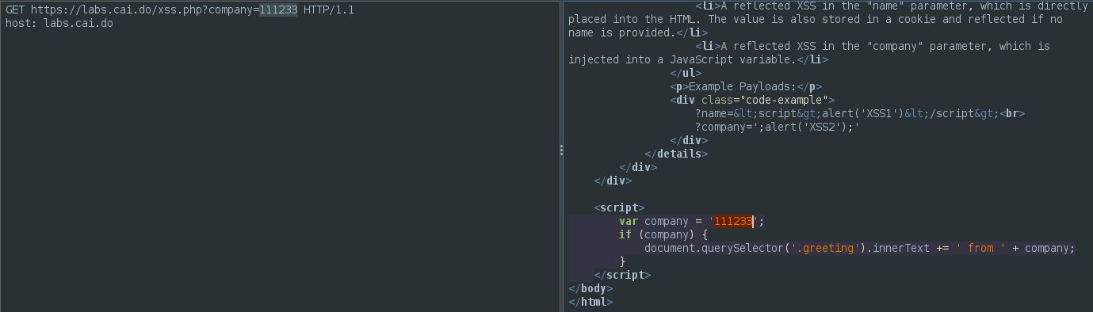Image resolution: width=1093 pixels, height=312 pixels.
Task: Click the closing /html tag
Action: pyautogui.click(x=590, y=302)
